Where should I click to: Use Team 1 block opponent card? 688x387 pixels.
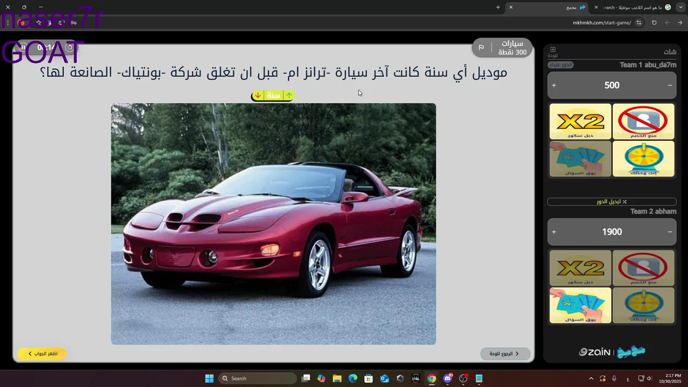point(643,121)
